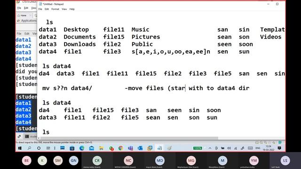Click the text 's[a,e,i,o,u,oo,ea,ee]n'
The height and width of the screenshot is (169, 301).
(x=171, y=52)
